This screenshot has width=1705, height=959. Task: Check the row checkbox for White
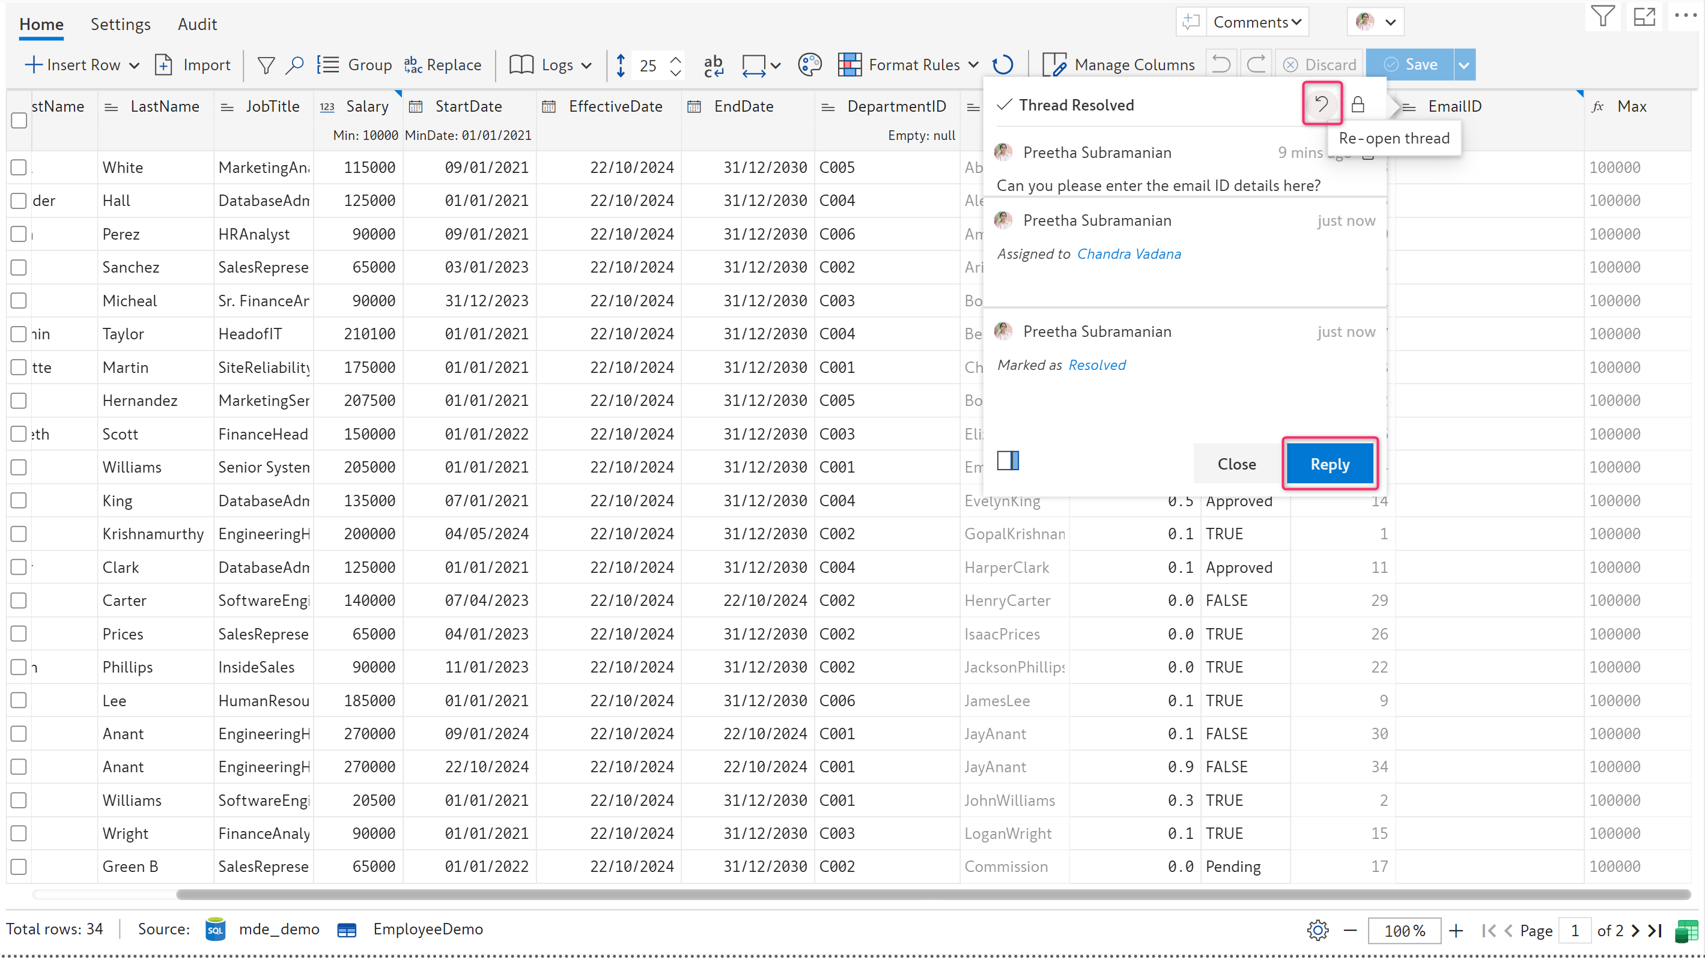point(19,168)
